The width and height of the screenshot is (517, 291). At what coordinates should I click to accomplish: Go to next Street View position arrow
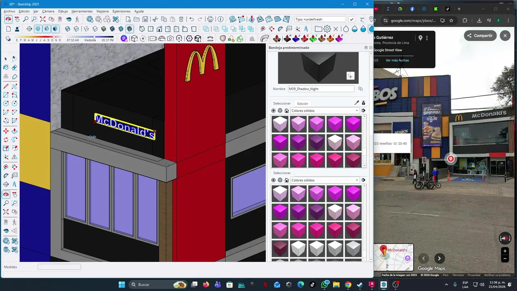439,258
